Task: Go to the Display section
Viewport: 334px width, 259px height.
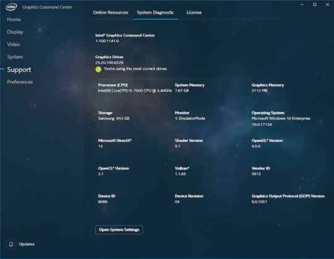Action: click(15, 32)
